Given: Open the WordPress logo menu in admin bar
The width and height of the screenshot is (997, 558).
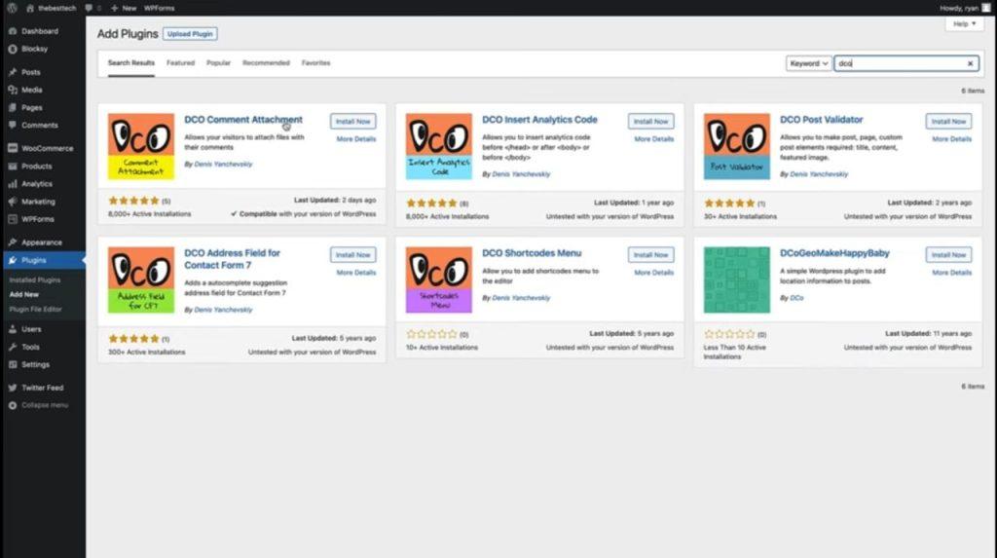Looking at the screenshot, I should [12, 8].
